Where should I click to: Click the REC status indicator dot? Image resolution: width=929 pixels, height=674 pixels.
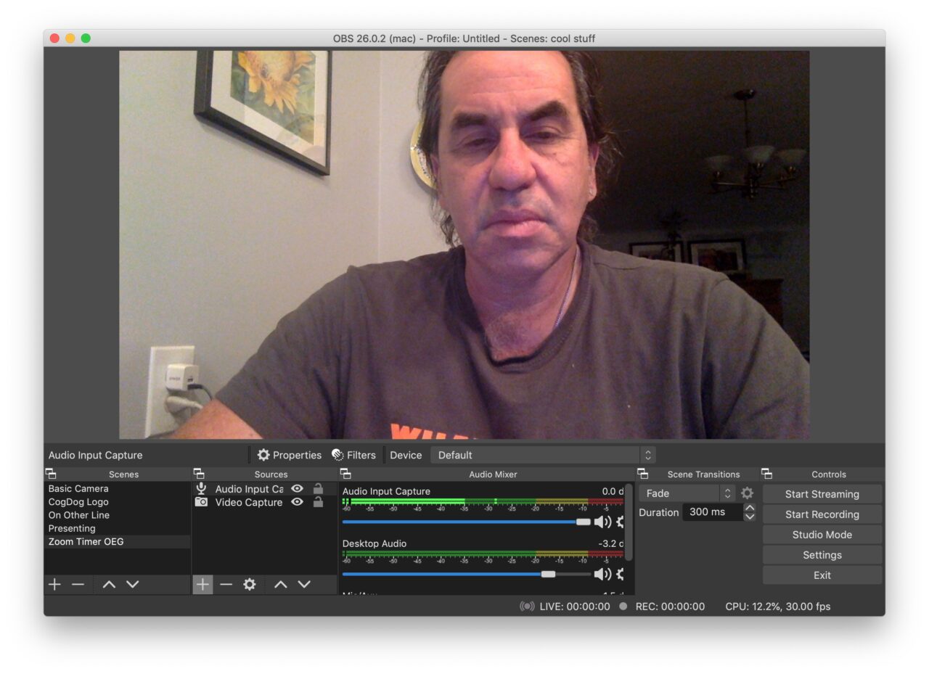623,607
